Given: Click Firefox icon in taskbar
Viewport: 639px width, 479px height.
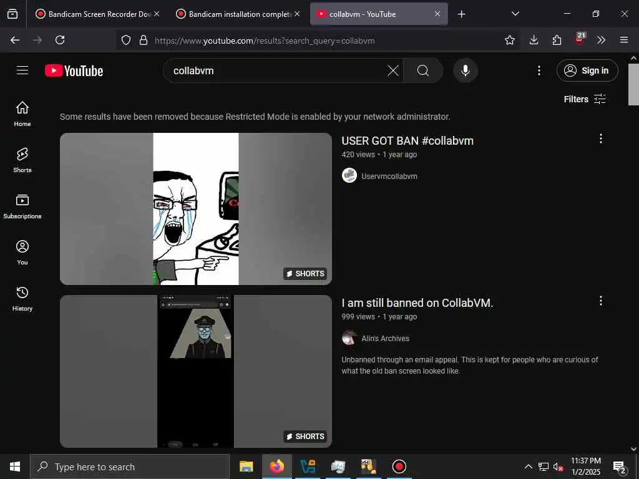Looking at the screenshot, I should pos(276,467).
